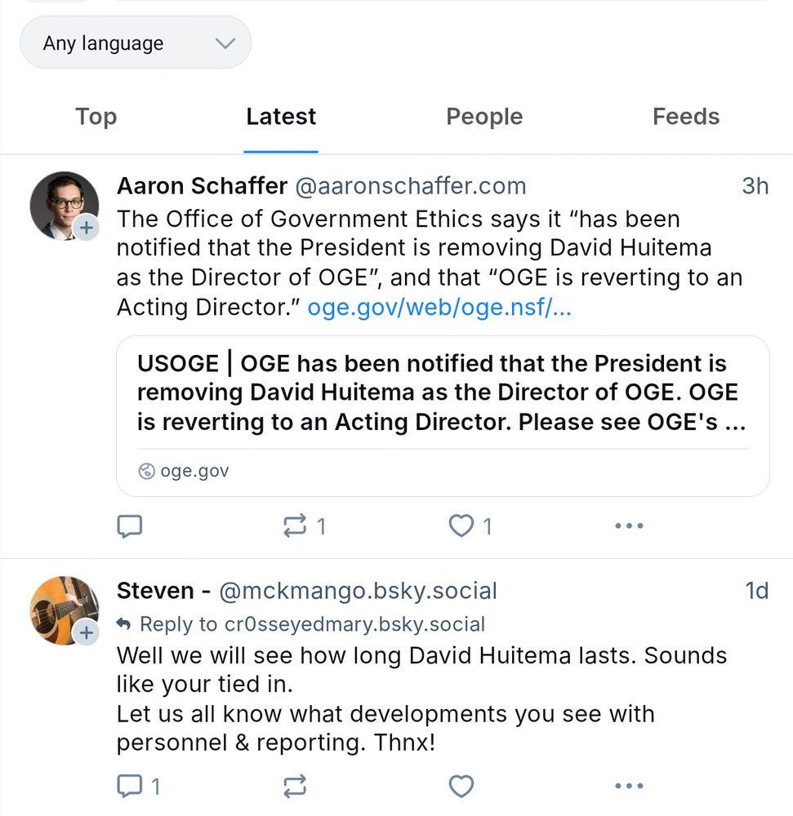This screenshot has height=816, width=793.
Task: Open the more options menu on Aaron's post
Action: pos(628,526)
